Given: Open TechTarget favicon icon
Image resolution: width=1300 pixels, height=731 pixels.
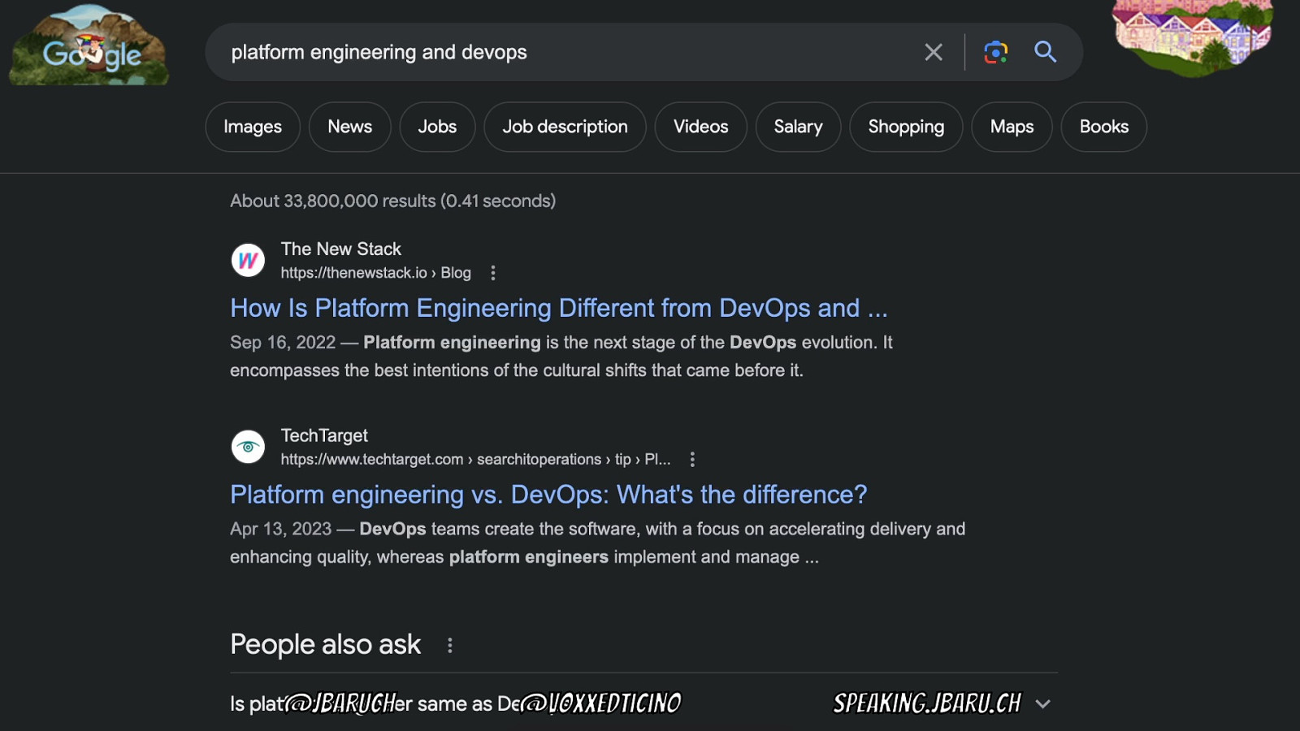Looking at the screenshot, I should (248, 447).
